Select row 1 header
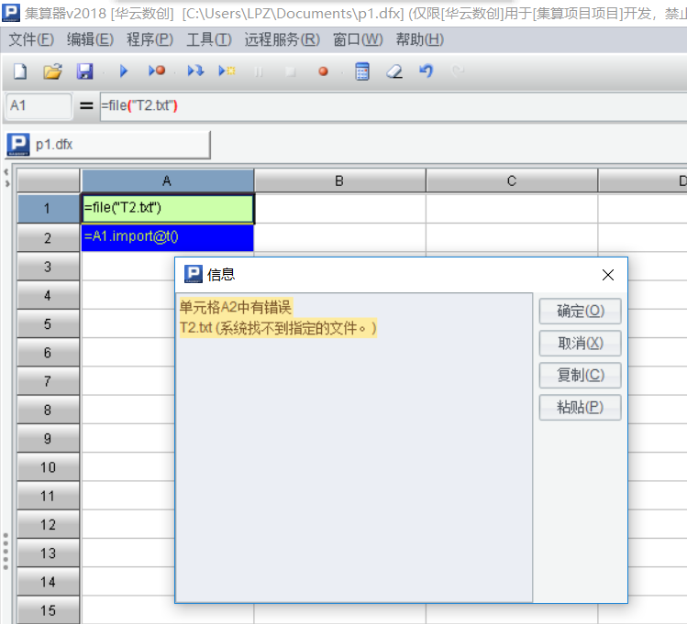Image resolution: width=687 pixels, height=624 pixels. click(49, 208)
